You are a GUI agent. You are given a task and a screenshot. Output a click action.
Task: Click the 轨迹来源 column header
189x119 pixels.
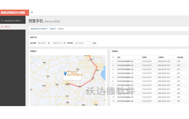click(x=182, y=57)
